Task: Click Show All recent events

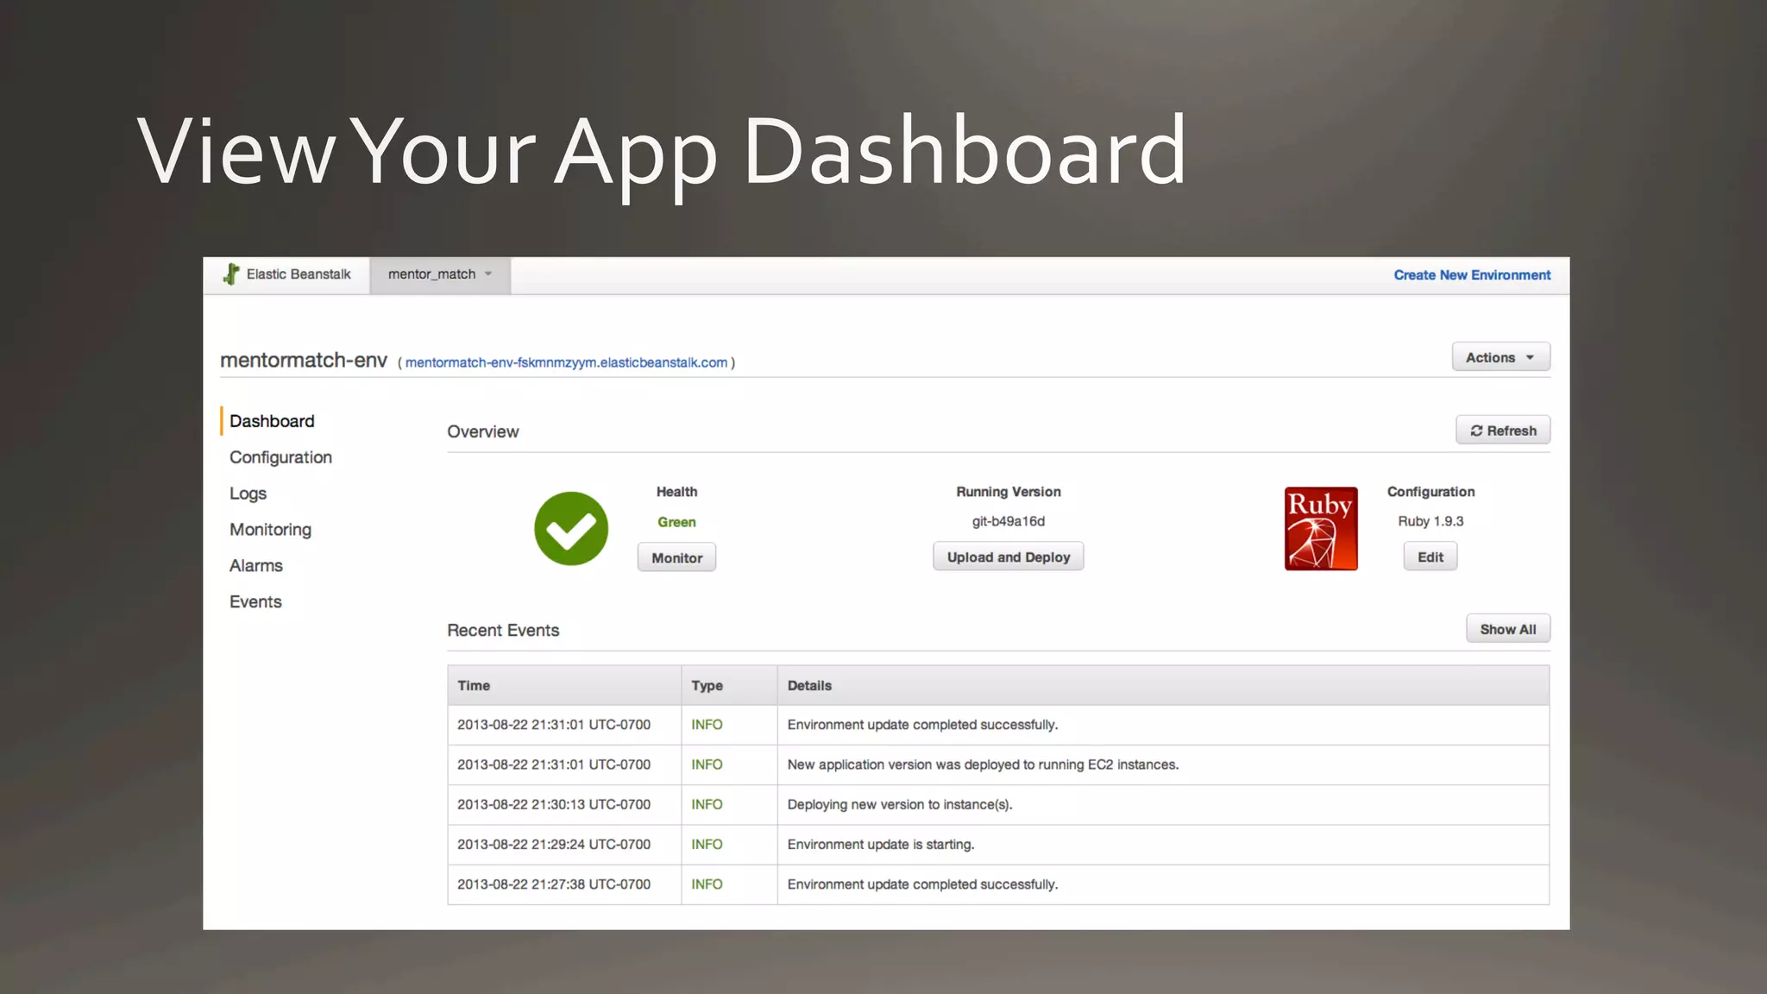Action: [x=1507, y=630]
